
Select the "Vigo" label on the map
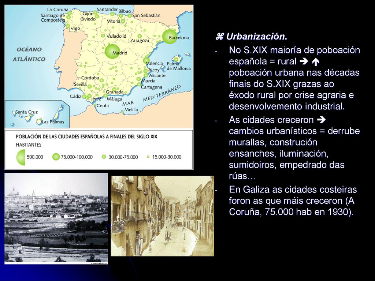pyautogui.click(x=75, y=29)
